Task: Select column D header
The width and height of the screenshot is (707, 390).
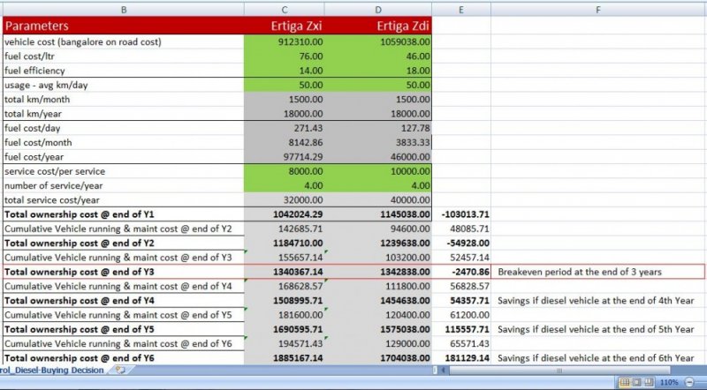Action: 378,10
